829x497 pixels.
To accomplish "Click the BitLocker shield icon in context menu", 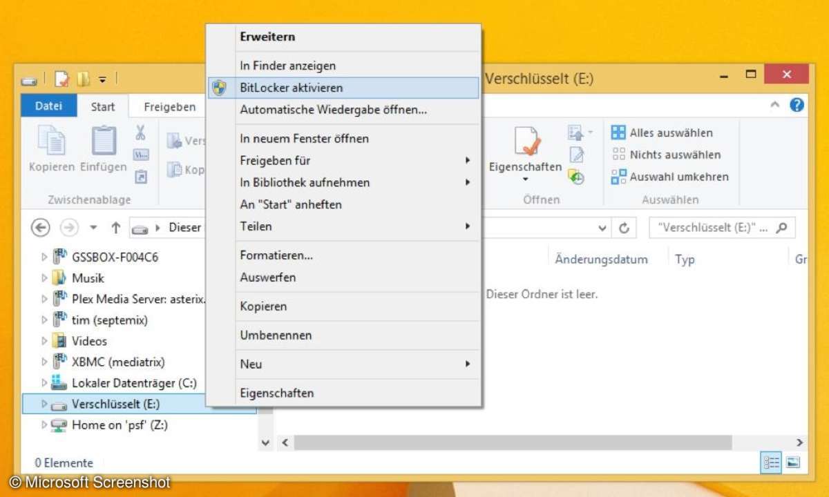I will click(x=219, y=88).
